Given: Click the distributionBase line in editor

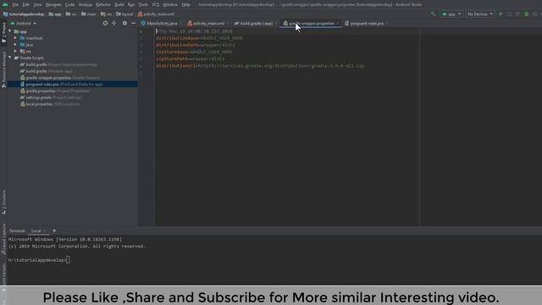Looking at the screenshot, I should coord(199,38).
